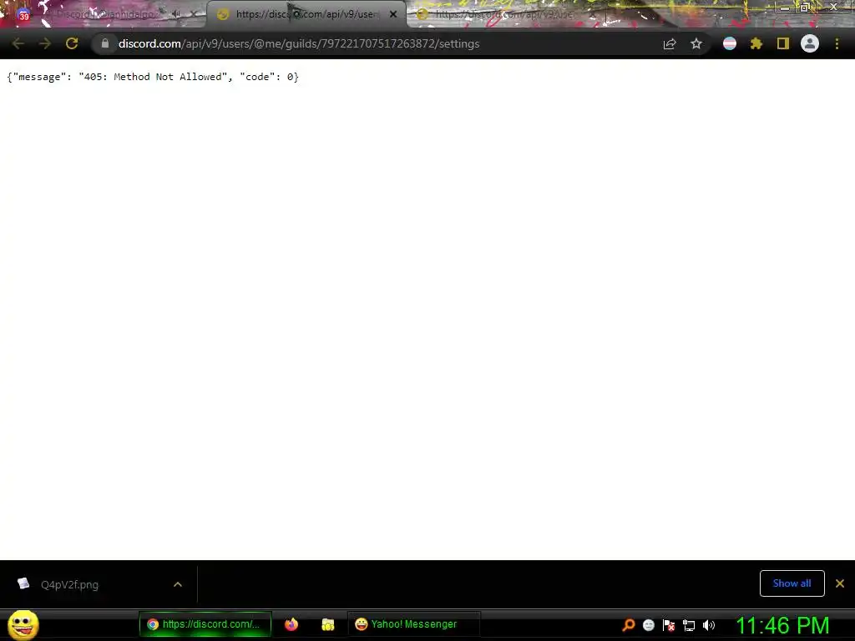Click the address bar URL
Image resolution: width=855 pixels, height=641 pixels.
point(299,43)
